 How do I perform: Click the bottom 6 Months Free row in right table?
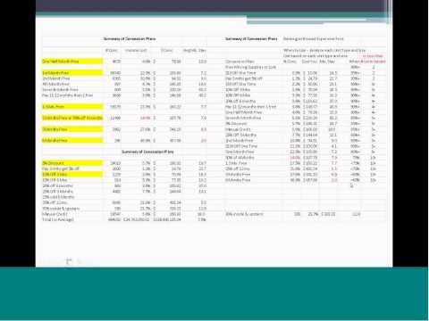(x=238, y=180)
